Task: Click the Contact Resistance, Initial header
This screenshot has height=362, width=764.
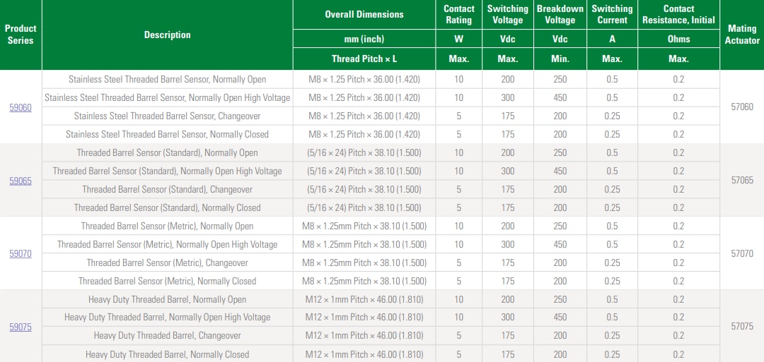Action: pyautogui.click(x=678, y=14)
